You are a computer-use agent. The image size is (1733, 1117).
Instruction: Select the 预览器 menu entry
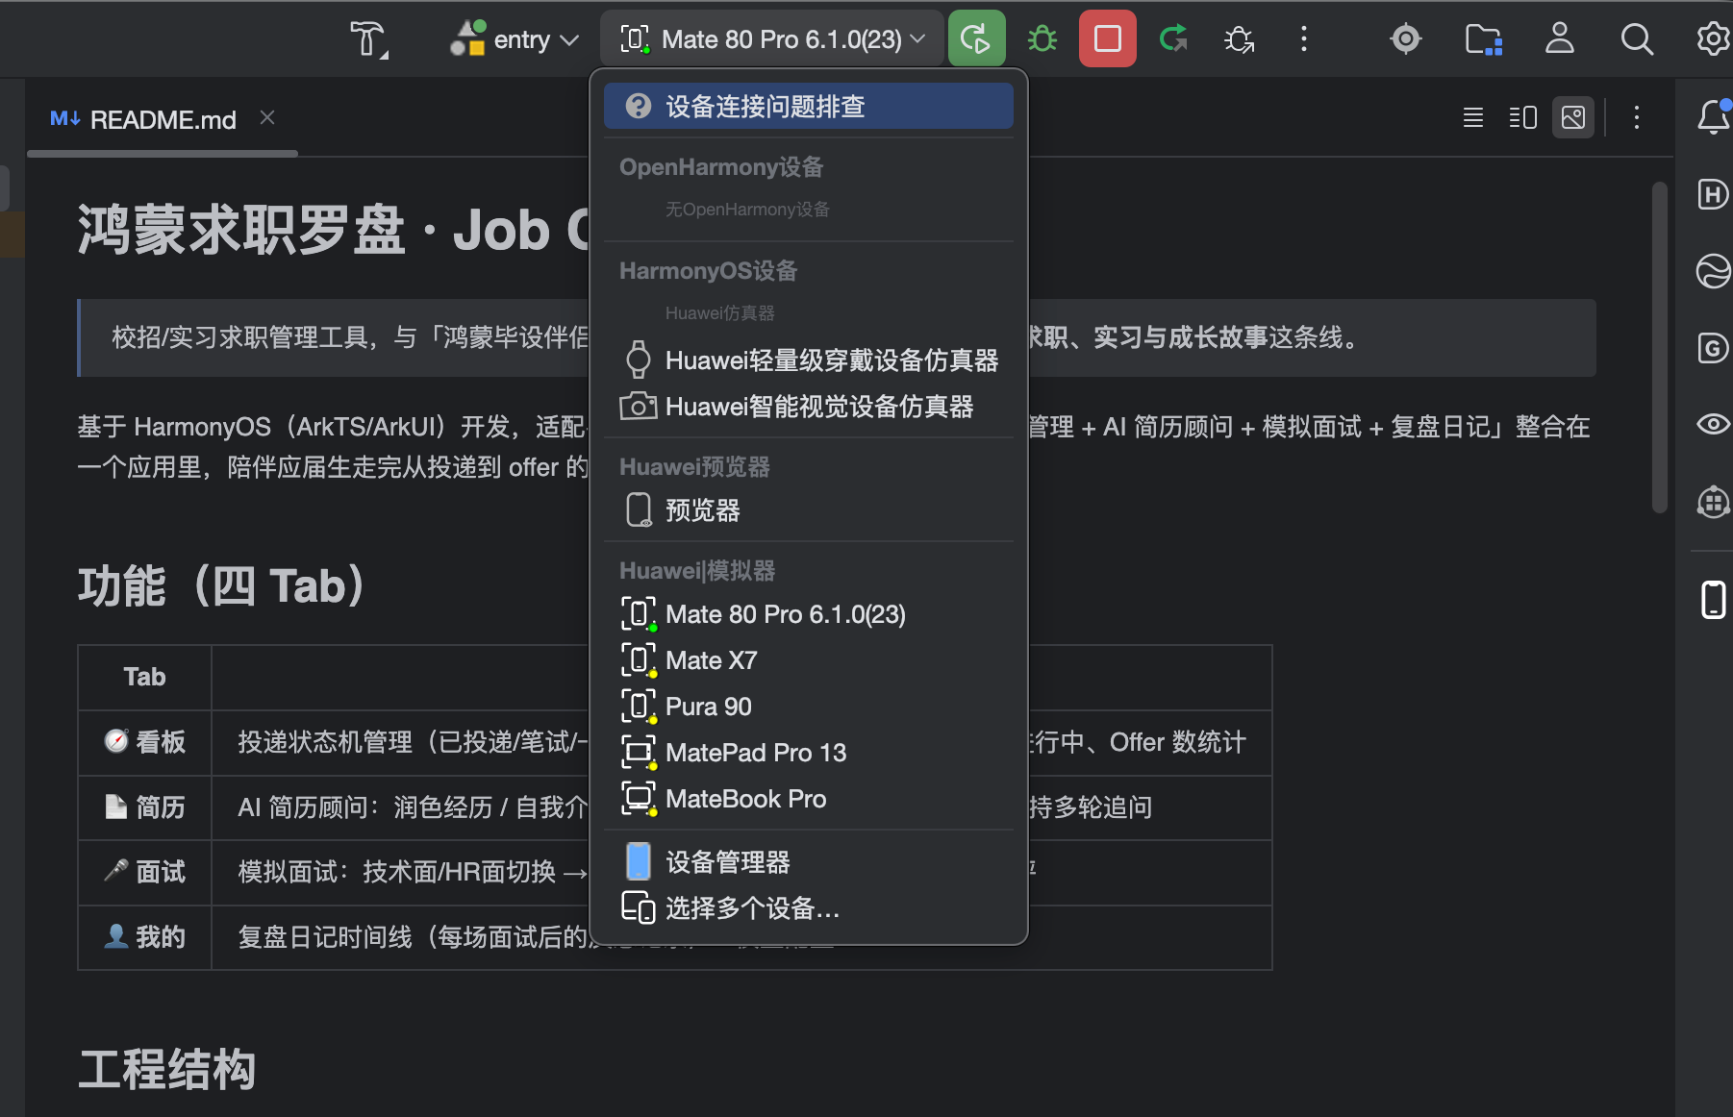(809, 510)
